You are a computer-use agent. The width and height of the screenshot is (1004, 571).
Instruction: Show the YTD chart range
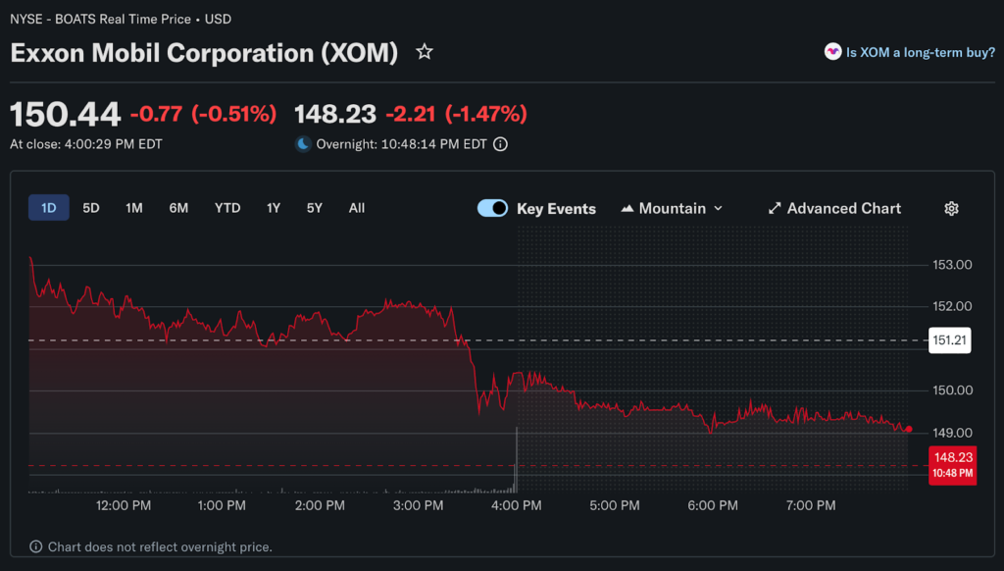227,208
